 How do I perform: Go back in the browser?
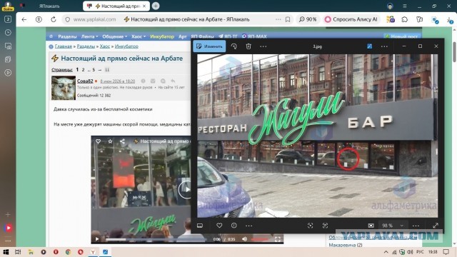point(24,19)
